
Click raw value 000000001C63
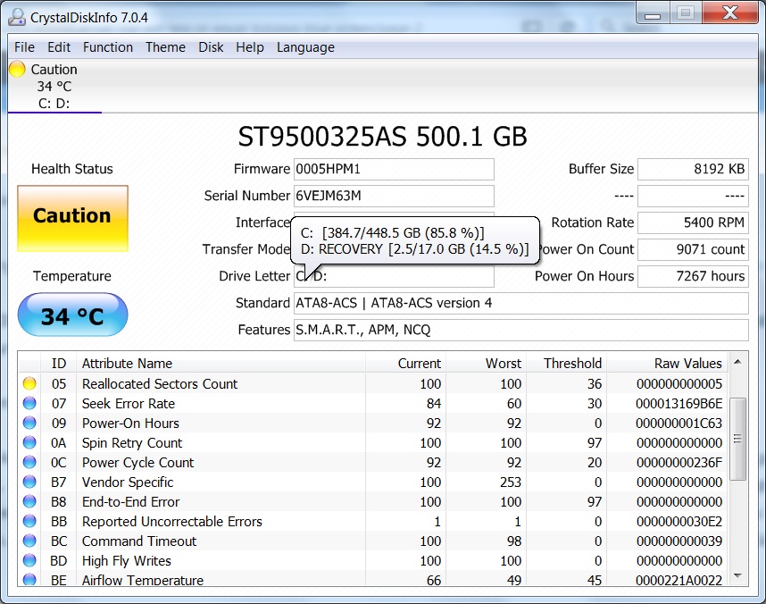(x=679, y=423)
